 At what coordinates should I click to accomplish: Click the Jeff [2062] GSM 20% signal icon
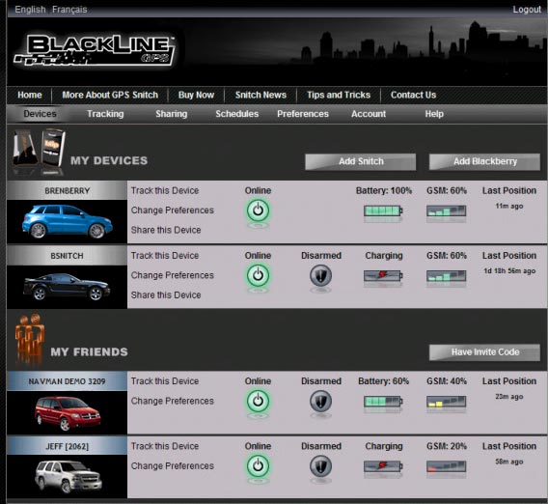point(447,466)
